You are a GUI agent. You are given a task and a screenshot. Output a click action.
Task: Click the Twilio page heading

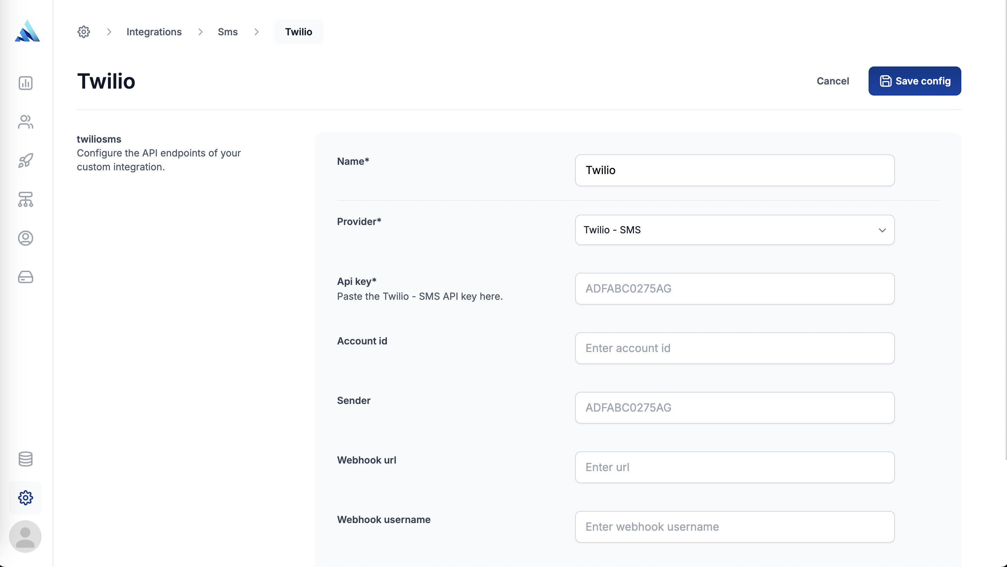[106, 81]
